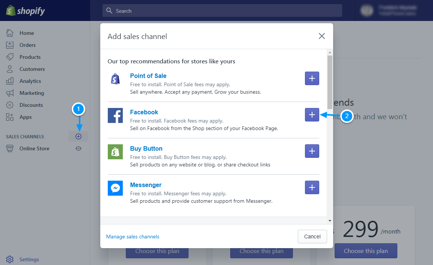Viewport: 433px width, 265px height.
Task: Open the blurred account menu in header
Action: pos(388,10)
